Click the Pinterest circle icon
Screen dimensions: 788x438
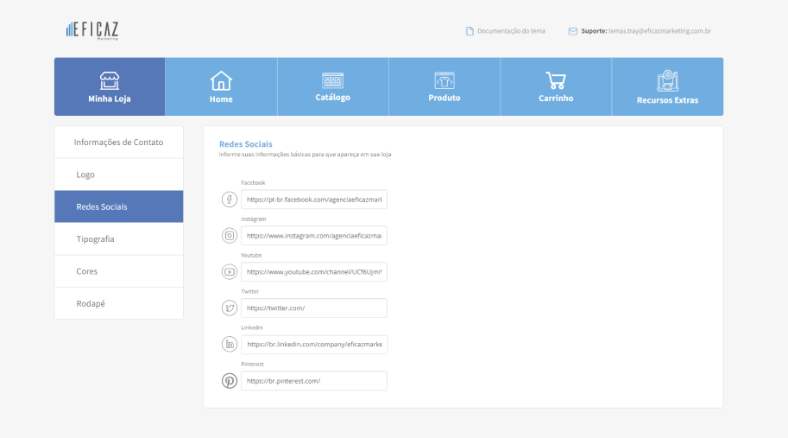(x=230, y=381)
